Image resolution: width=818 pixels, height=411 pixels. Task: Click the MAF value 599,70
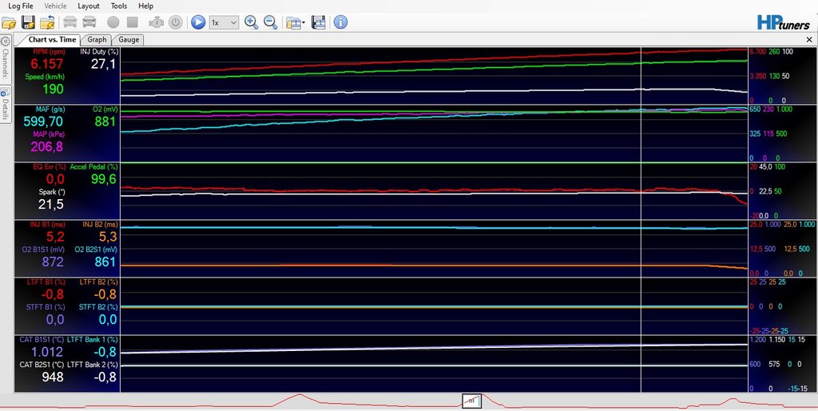(x=43, y=122)
